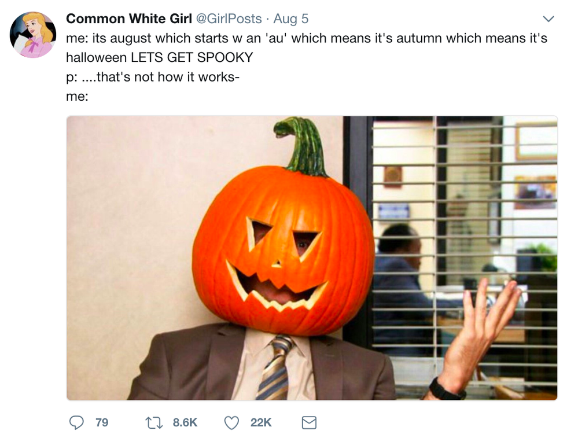567x438 pixels.
Task: Visit the @GirlPosts handle link
Action: pos(229,19)
